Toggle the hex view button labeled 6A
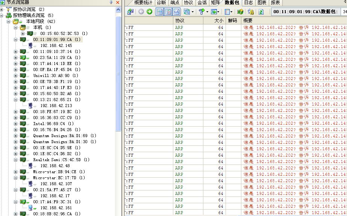 pyautogui.click(x=176, y=12)
